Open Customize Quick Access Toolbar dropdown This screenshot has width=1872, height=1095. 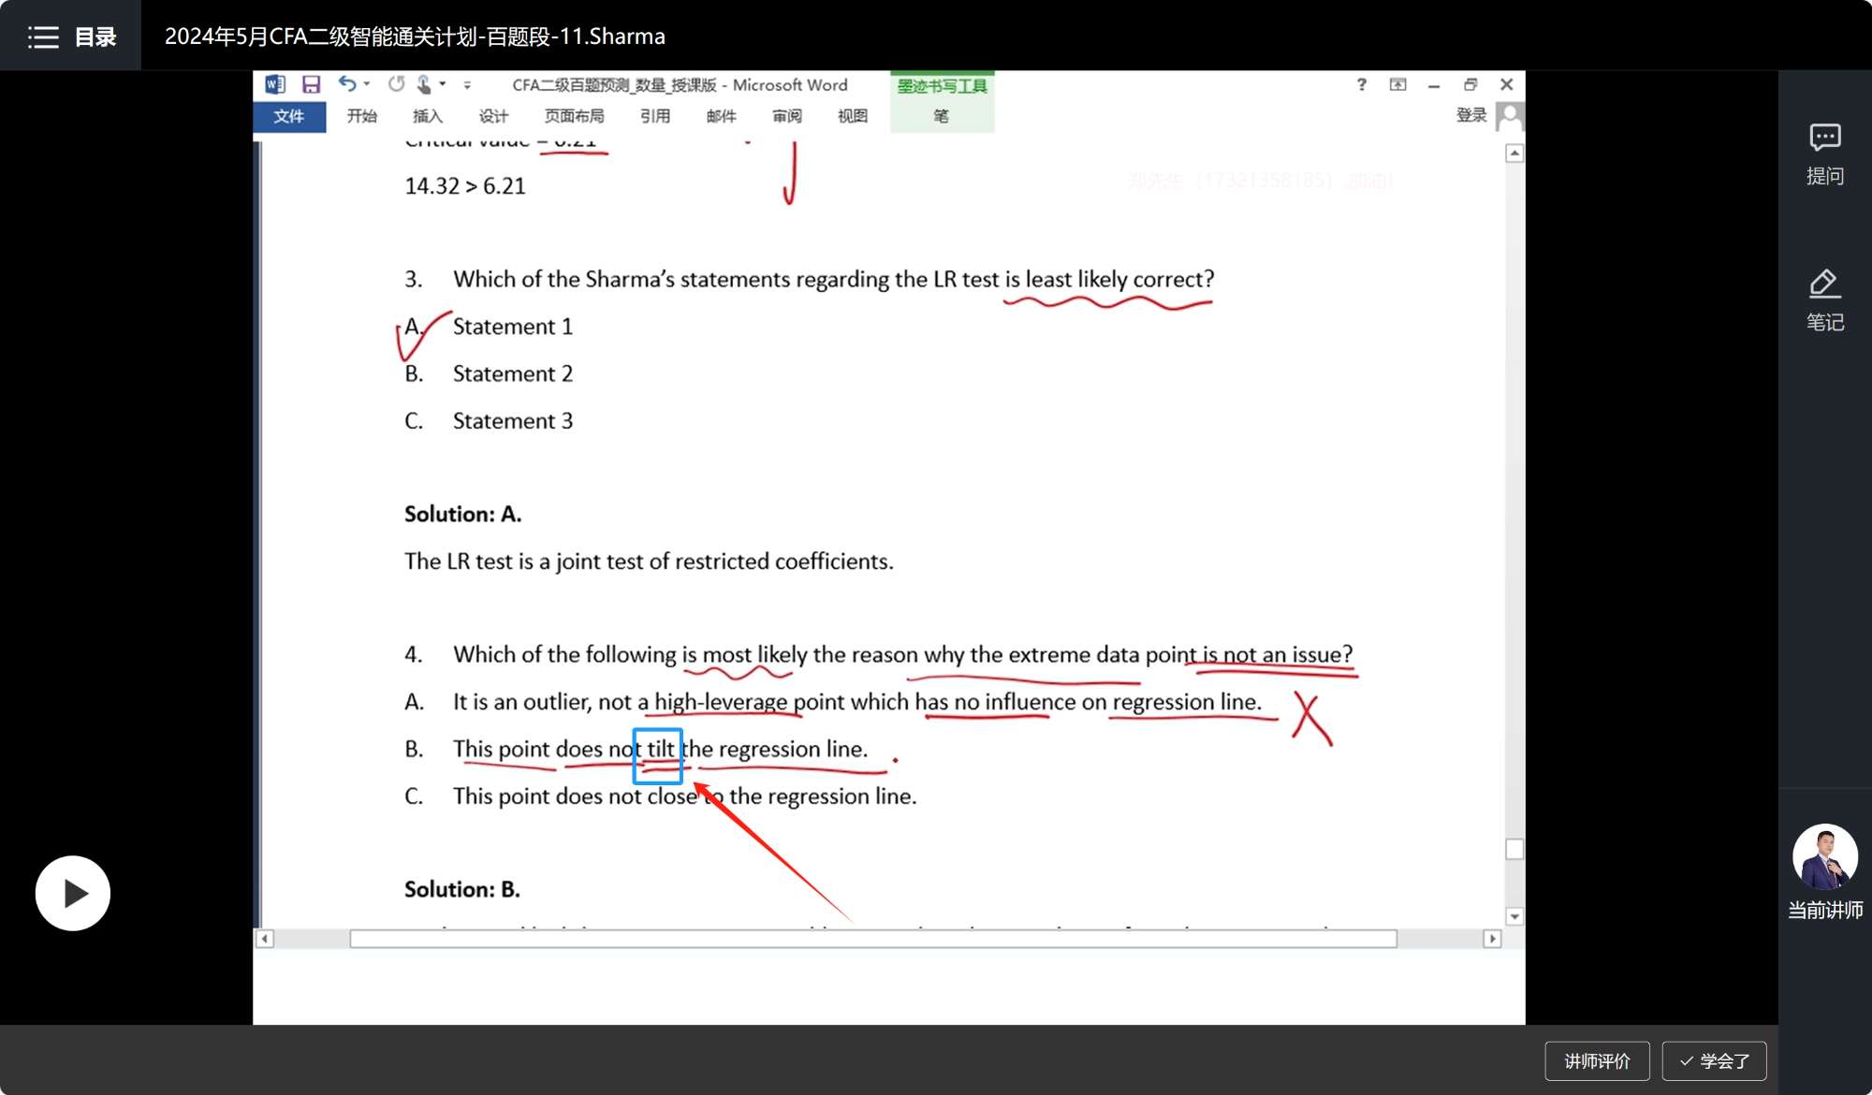pos(467,85)
